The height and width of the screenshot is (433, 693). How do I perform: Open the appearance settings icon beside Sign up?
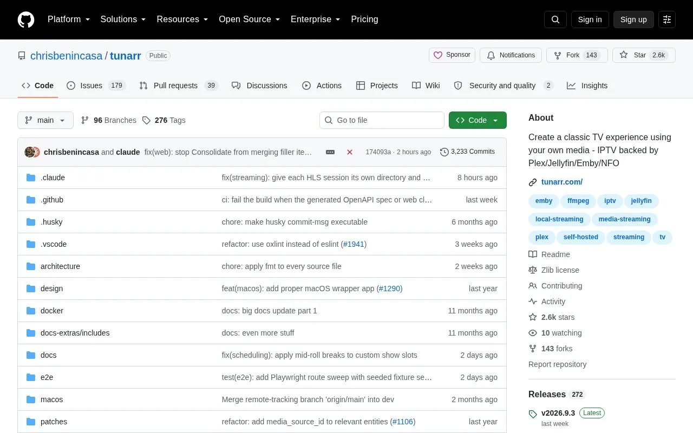[667, 19]
